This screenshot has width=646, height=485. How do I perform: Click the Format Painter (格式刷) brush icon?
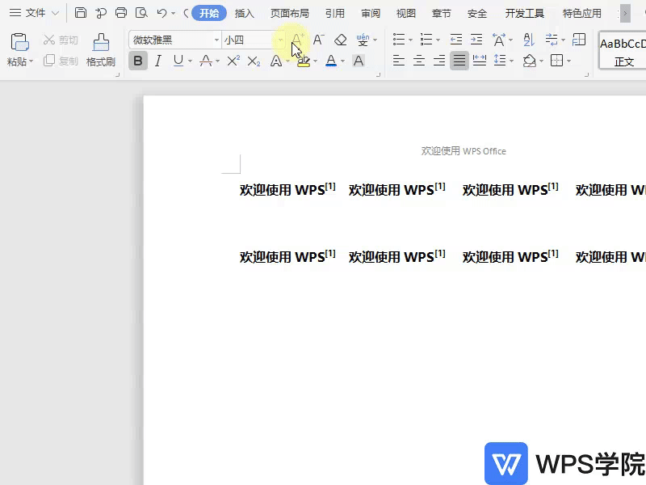tap(101, 42)
